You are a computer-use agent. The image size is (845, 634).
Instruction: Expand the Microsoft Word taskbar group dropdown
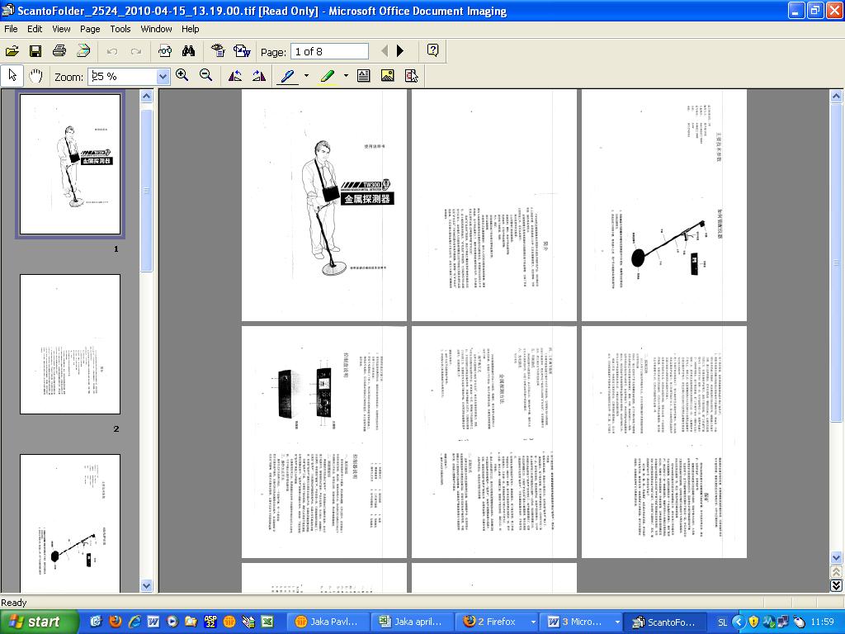coord(617,622)
